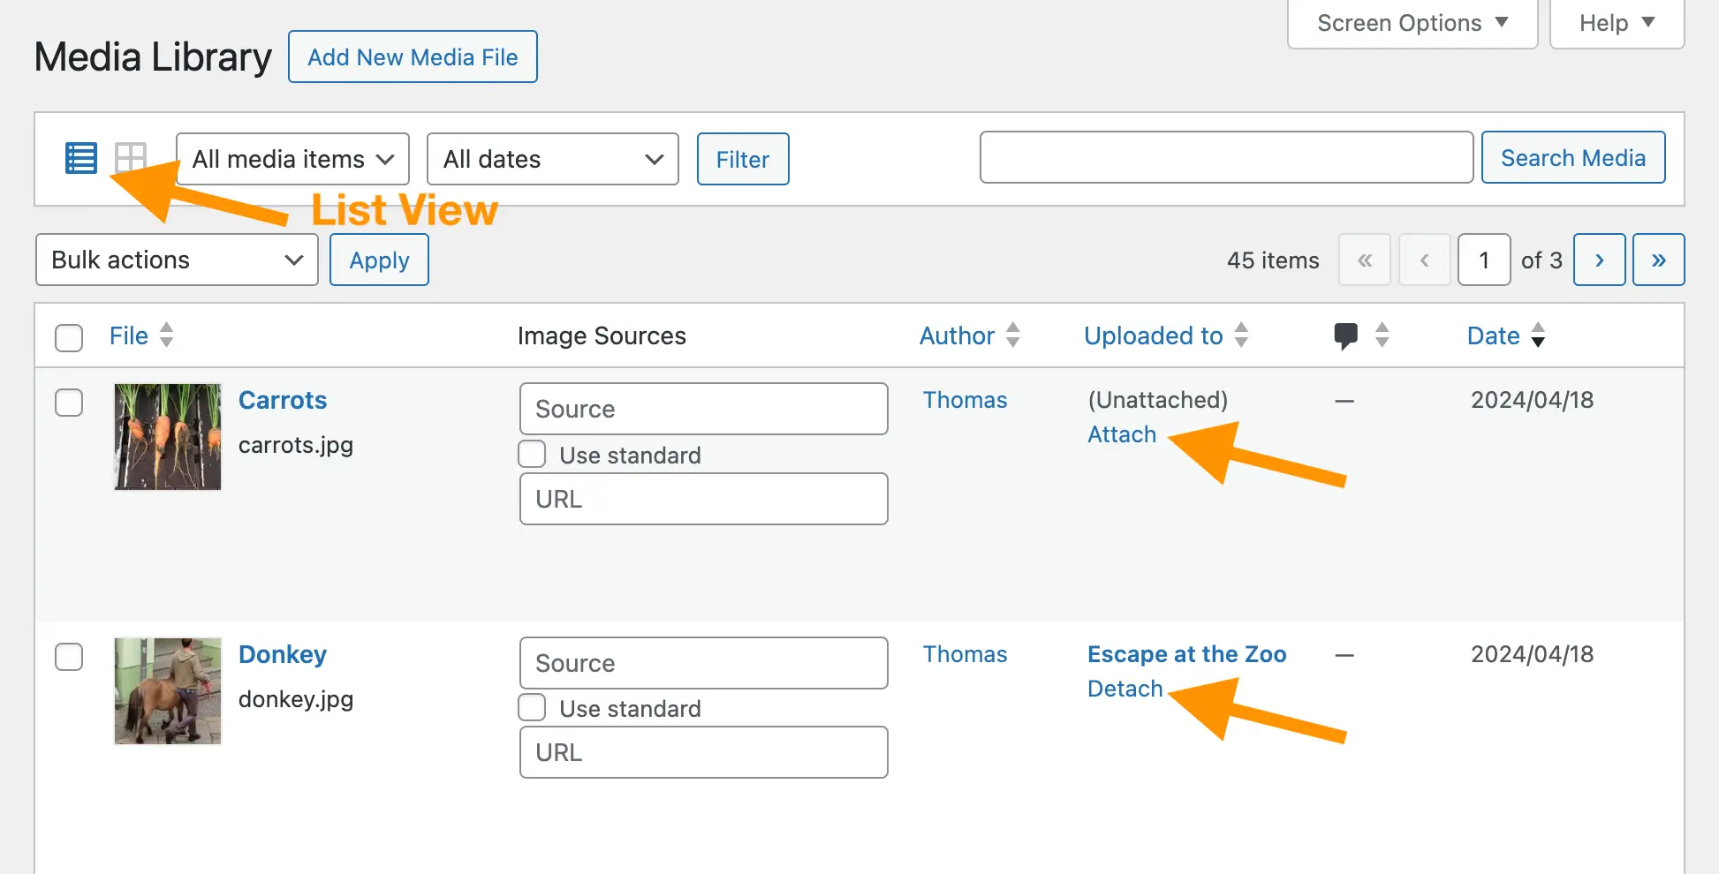The width and height of the screenshot is (1719, 874).
Task: Sort the Date column arrows
Action: [1538, 335]
